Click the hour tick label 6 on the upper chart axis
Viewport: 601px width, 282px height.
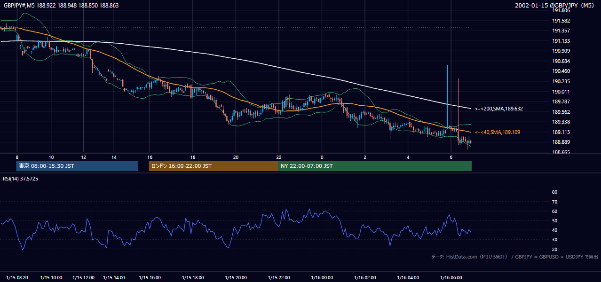click(x=451, y=157)
